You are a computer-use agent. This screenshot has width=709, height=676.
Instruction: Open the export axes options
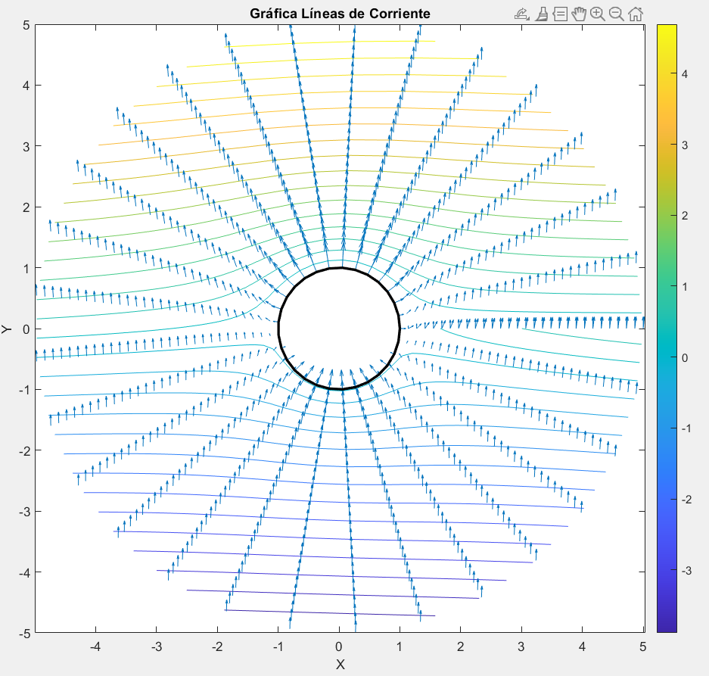tap(521, 14)
